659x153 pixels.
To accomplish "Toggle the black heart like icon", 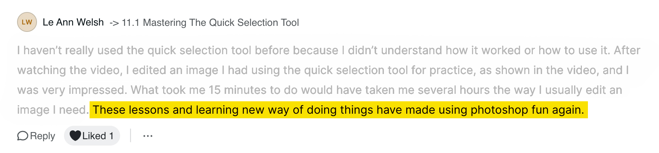I will (x=75, y=136).
